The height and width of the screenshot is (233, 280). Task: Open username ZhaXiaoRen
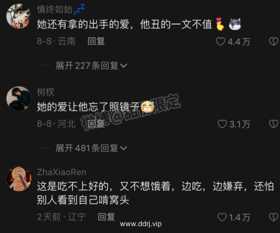pos(62,172)
